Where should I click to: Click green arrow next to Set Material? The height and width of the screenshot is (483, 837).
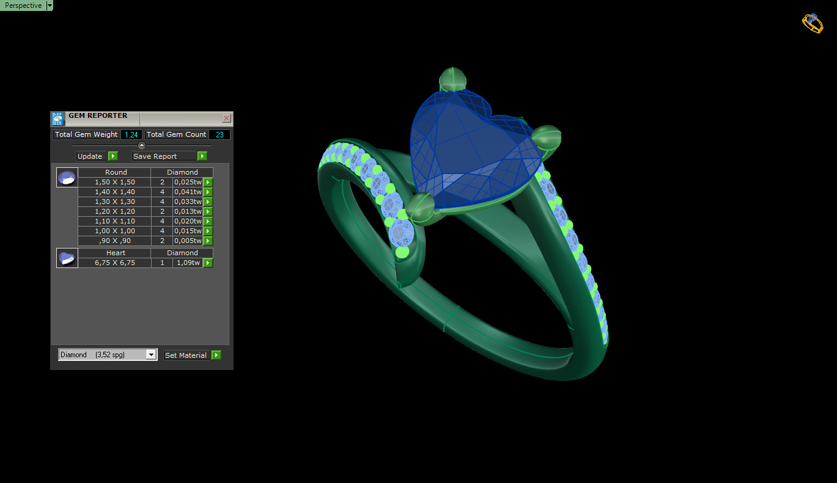pos(216,355)
